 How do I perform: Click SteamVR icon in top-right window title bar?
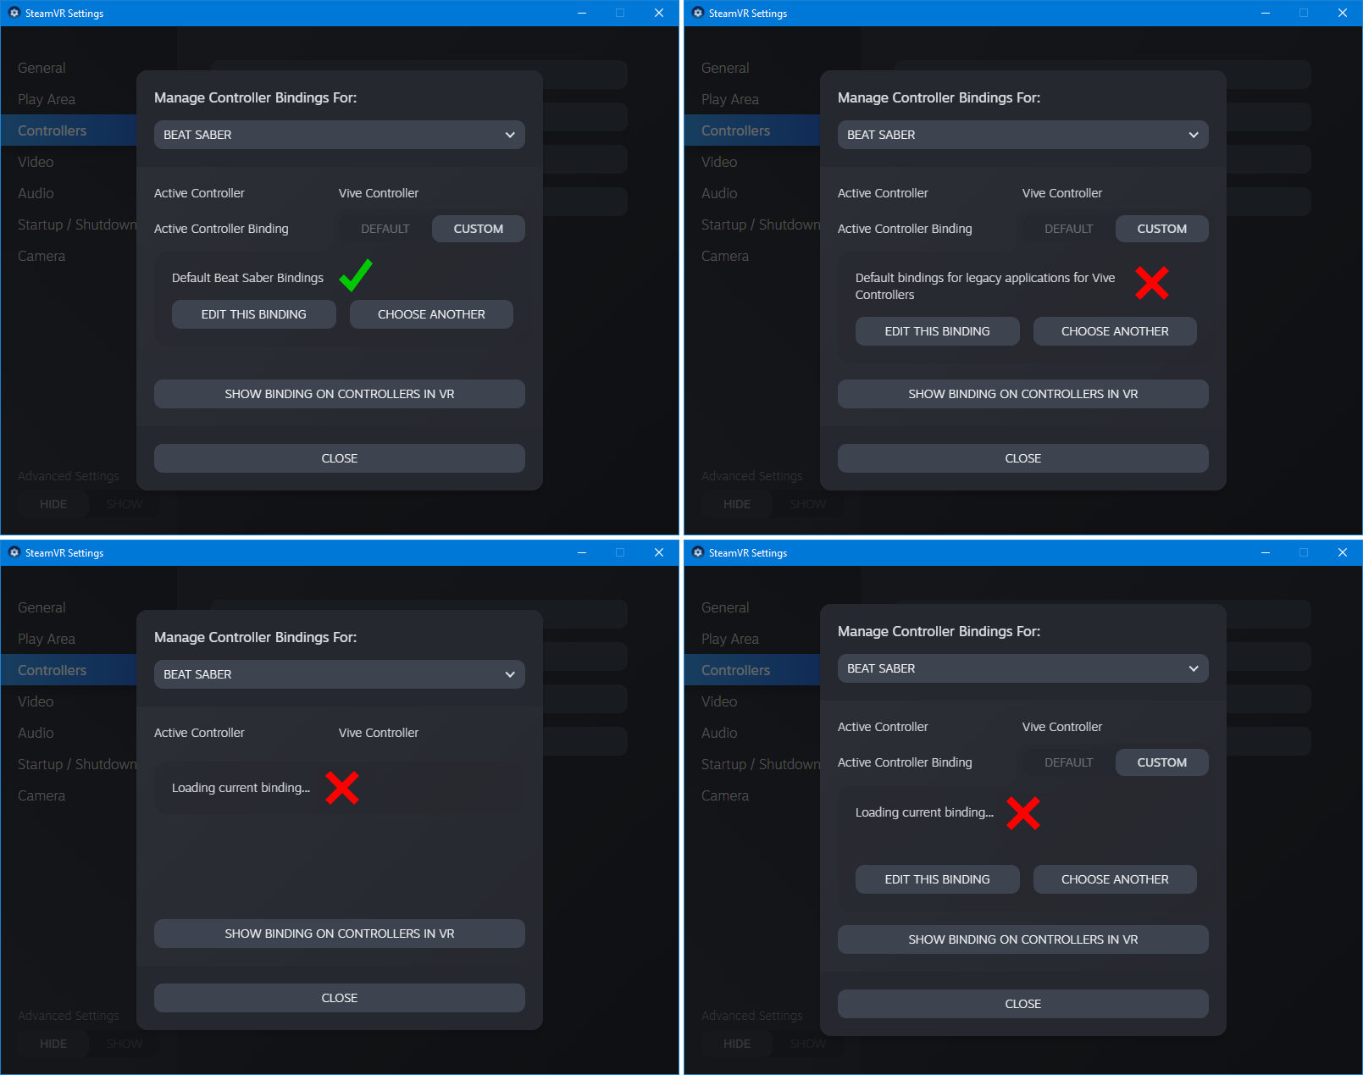tap(697, 13)
